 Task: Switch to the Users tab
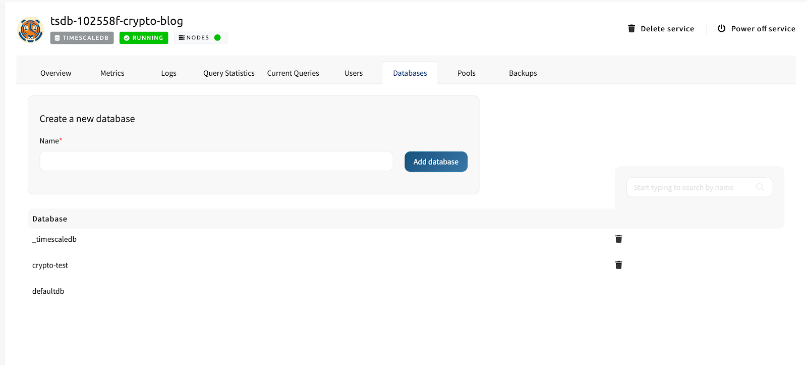(354, 73)
